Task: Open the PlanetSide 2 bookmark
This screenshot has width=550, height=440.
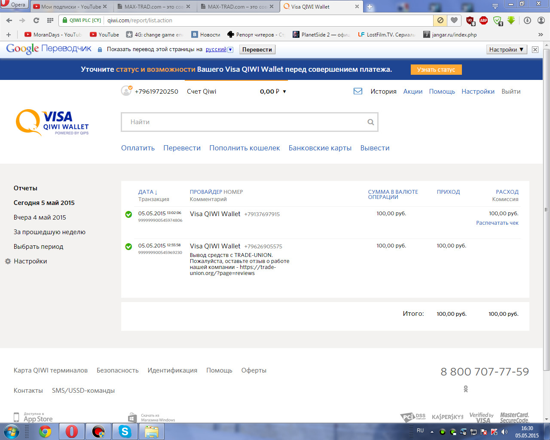Action: pyautogui.click(x=321, y=35)
